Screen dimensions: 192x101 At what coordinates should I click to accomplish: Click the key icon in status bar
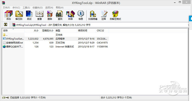point(7,97)
